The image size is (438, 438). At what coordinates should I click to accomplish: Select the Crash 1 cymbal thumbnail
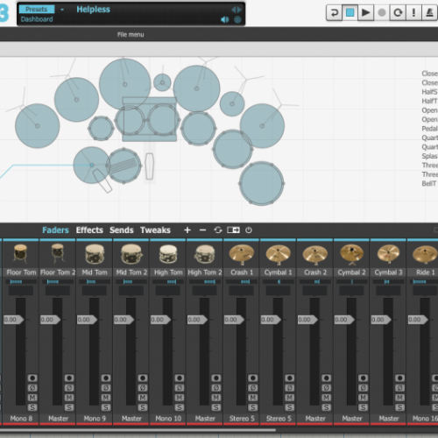(242, 253)
